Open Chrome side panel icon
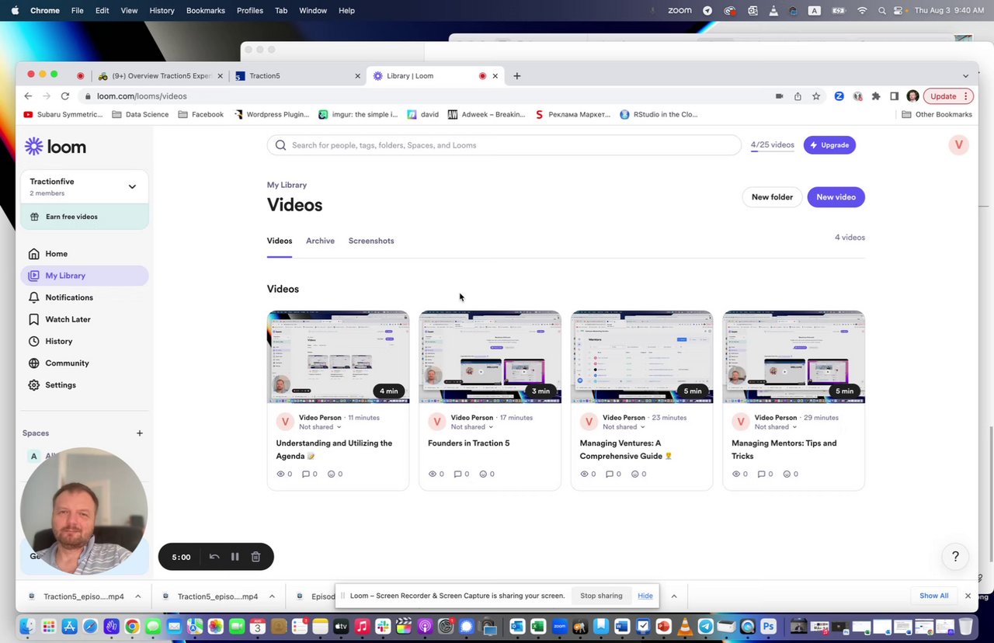 (x=895, y=96)
